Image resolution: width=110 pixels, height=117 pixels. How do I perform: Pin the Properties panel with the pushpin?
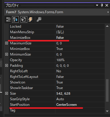point(102,5)
